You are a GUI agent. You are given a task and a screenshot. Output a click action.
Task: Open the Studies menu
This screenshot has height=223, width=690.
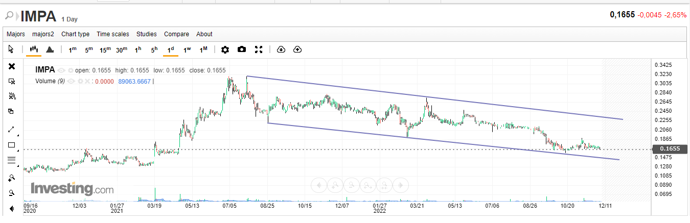point(147,34)
